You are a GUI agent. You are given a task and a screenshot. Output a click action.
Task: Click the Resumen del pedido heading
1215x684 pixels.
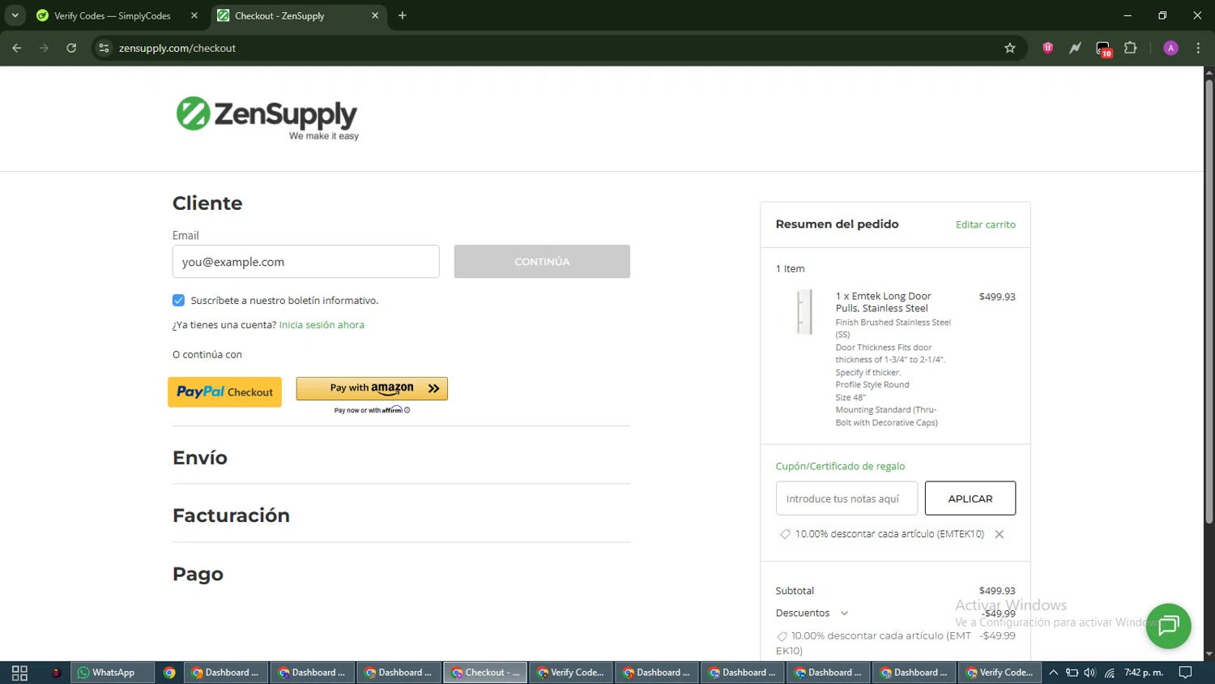tap(837, 224)
